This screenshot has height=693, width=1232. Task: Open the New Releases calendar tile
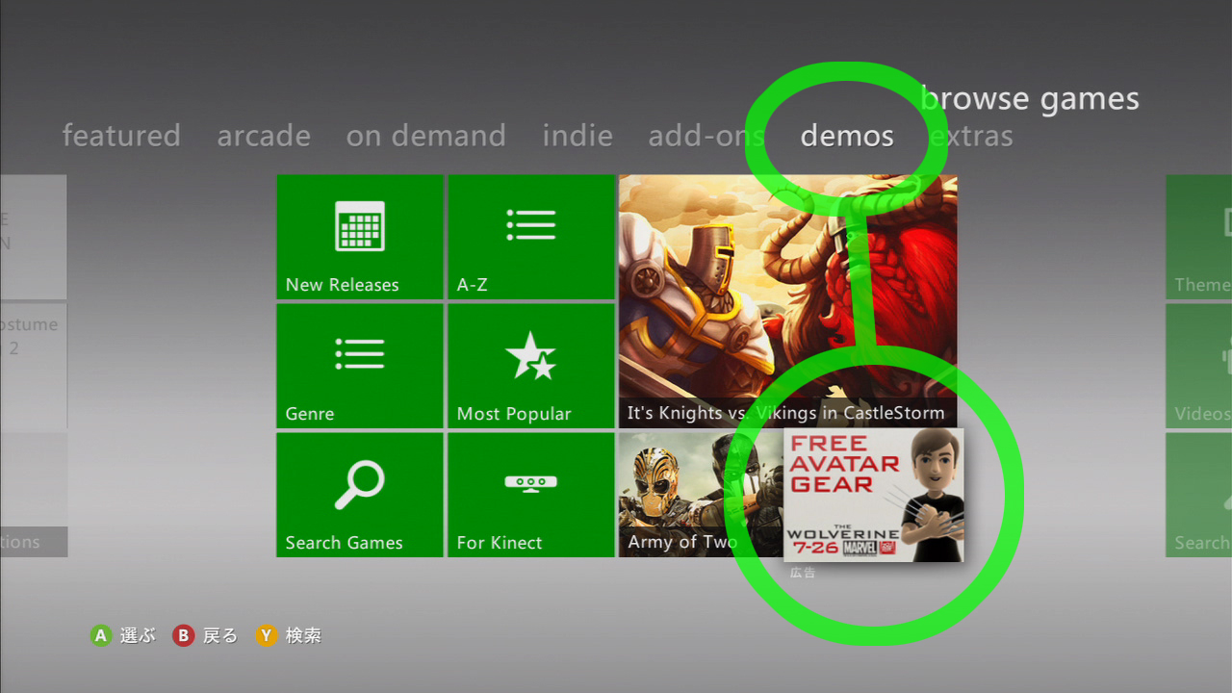(x=360, y=237)
